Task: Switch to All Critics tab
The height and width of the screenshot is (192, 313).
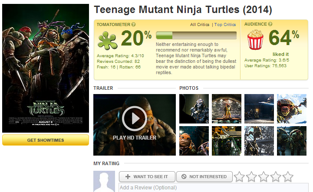Action: (200, 25)
